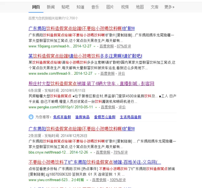
Task: Open the dropdown arrow beside www.pengke.com result
Action: click(x=96, y=108)
